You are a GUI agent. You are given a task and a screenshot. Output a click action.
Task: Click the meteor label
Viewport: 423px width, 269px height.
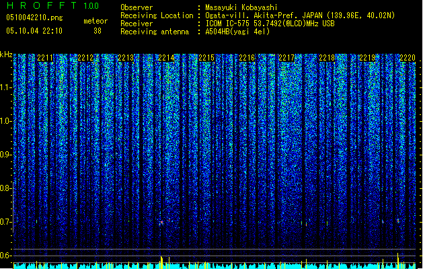(x=95, y=21)
